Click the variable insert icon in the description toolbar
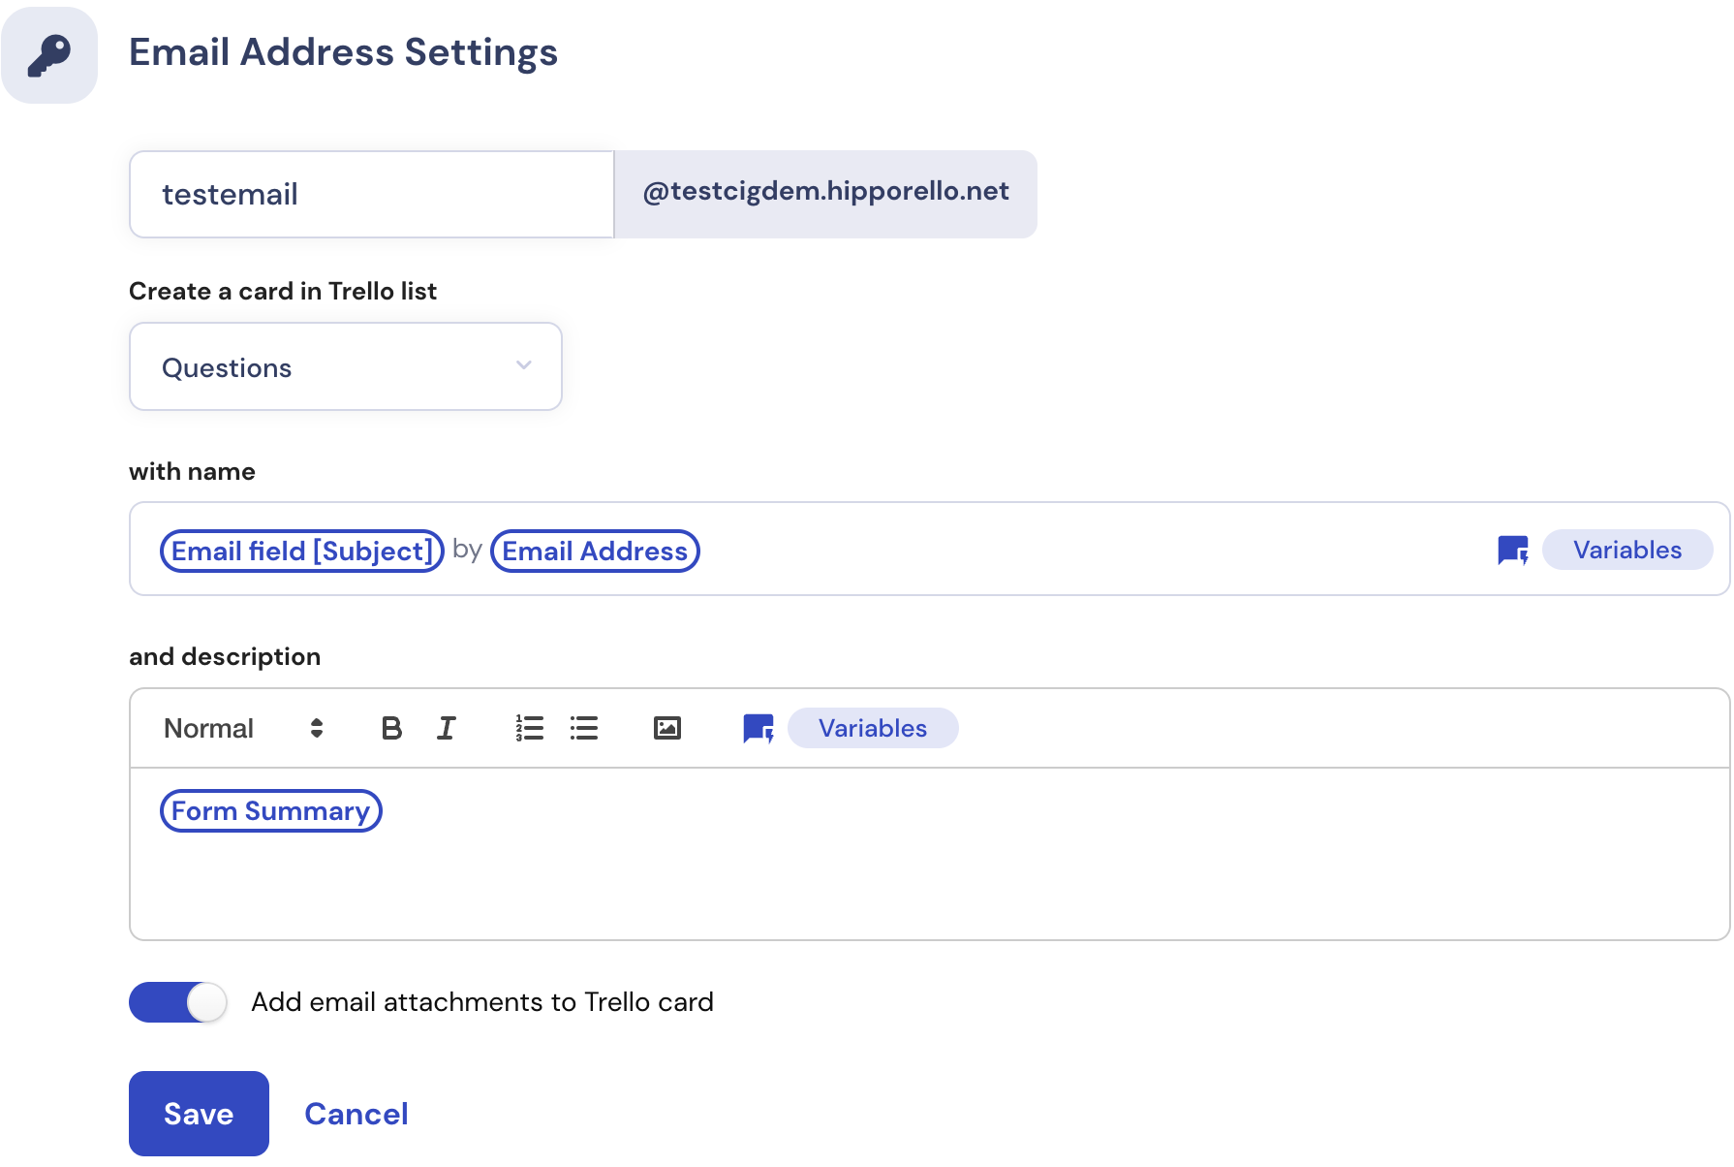 pyautogui.click(x=759, y=728)
